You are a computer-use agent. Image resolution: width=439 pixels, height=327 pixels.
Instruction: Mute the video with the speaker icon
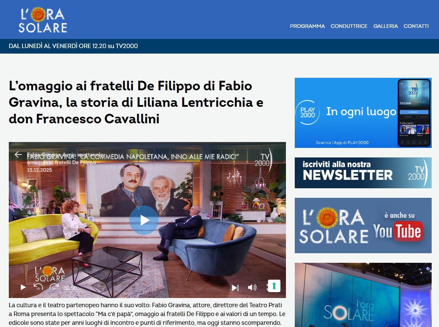(x=252, y=287)
